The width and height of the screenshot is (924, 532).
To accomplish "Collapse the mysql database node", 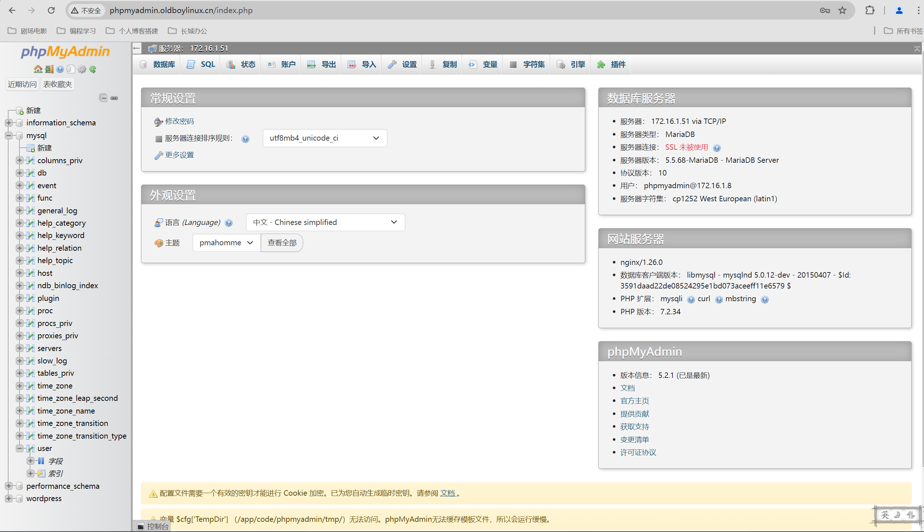I will [9, 136].
